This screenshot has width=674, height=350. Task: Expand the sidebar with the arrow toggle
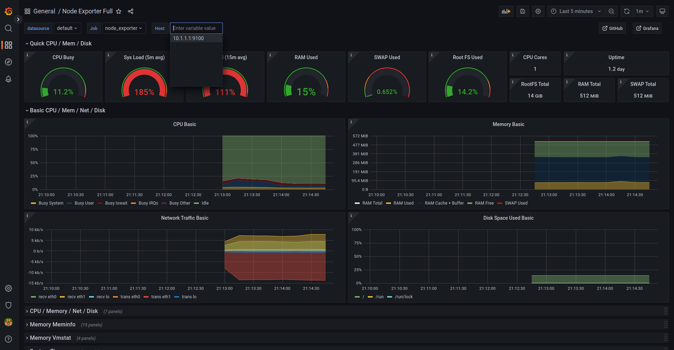coord(18,19)
